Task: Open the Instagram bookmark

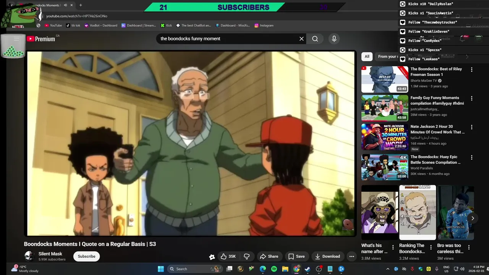Action: coord(264,26)
